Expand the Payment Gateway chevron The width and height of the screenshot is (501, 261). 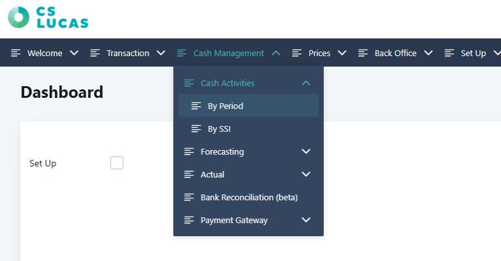305,220
